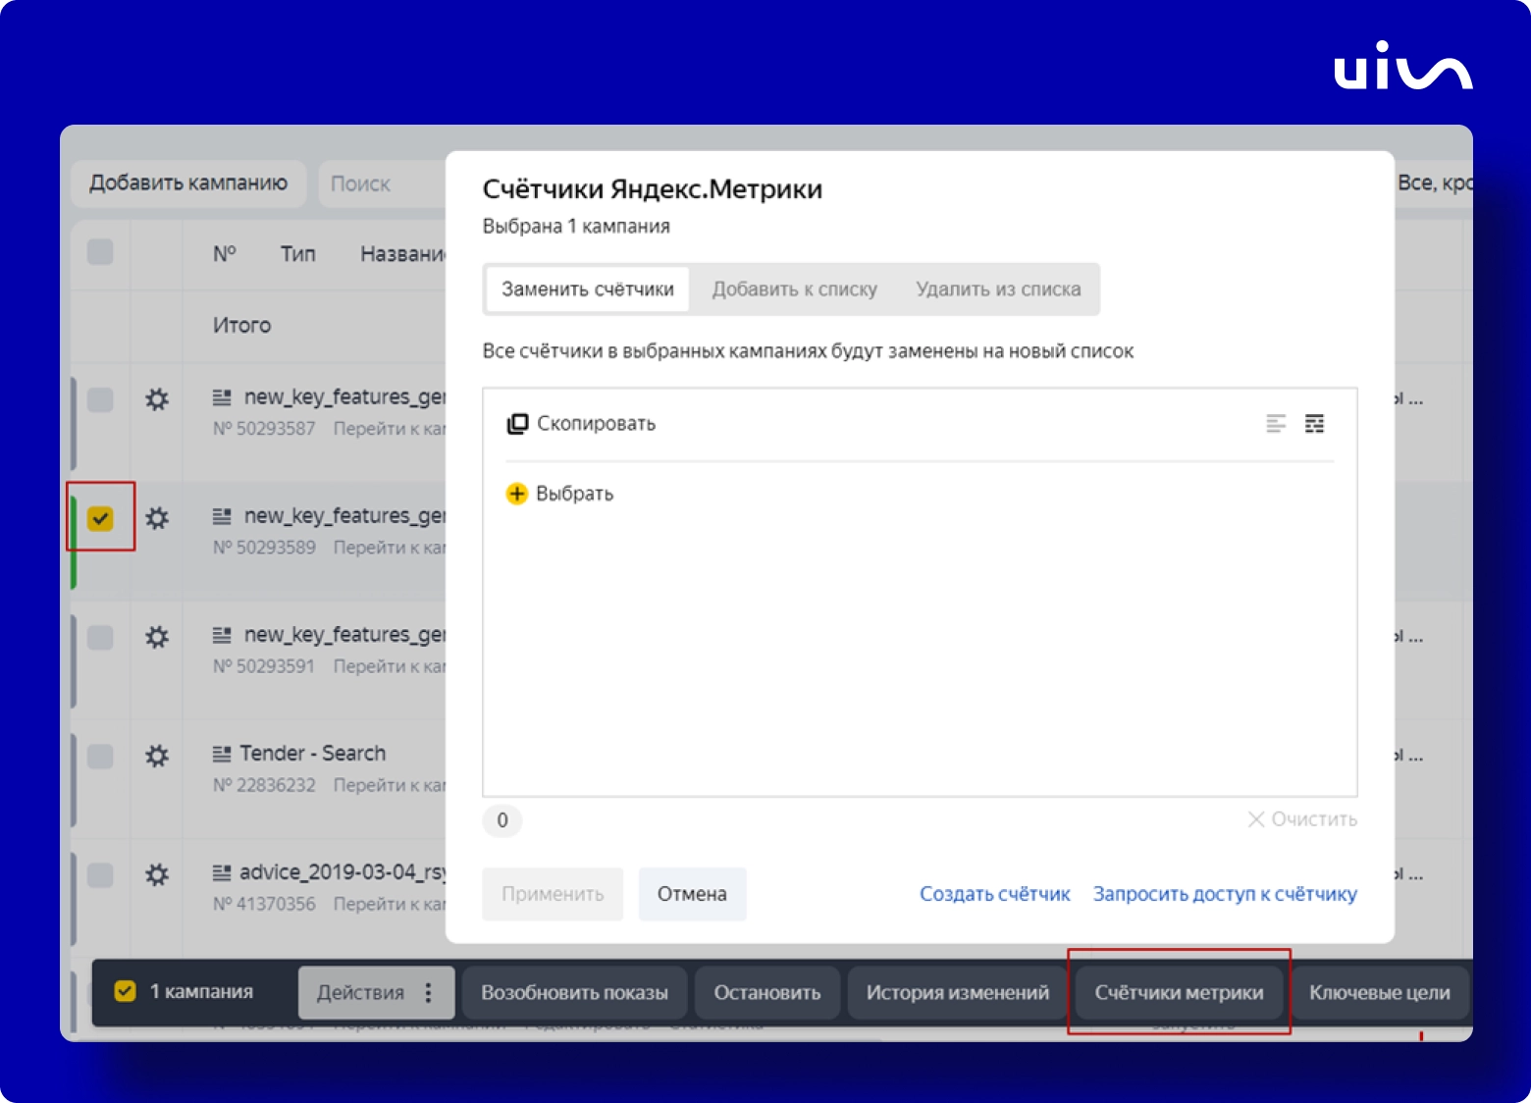The image size is (1531, 1103).
Task: Switch to detailed table view icon in dialog
Action: point(1314,424)
